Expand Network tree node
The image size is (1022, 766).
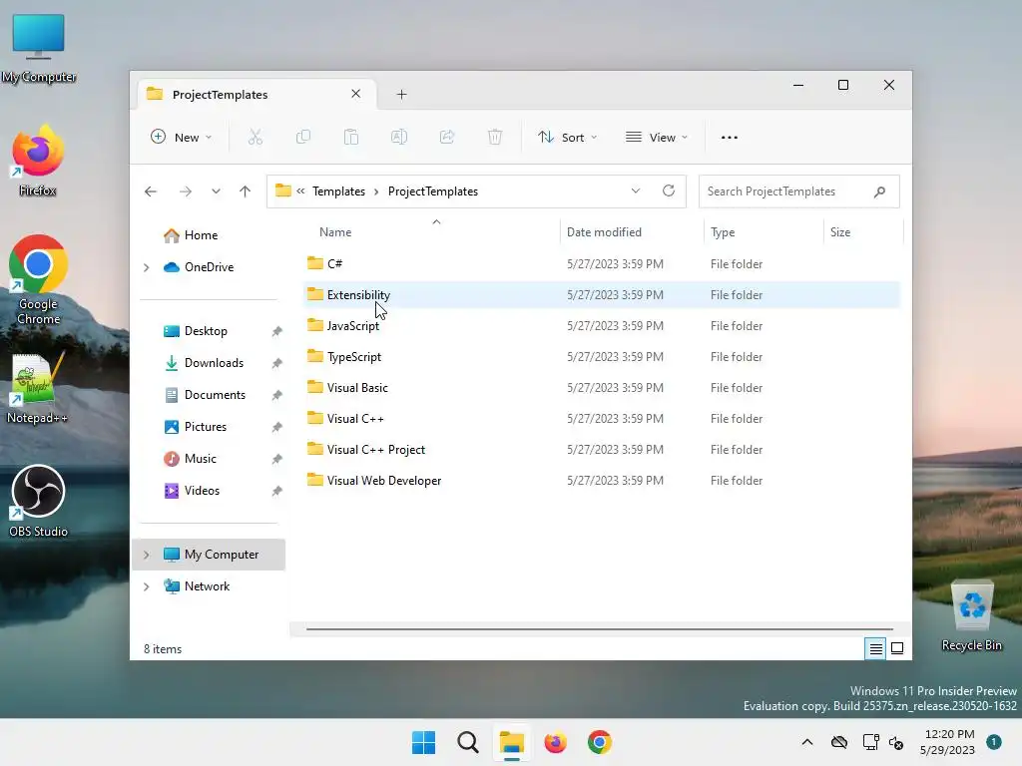pos(147,586)
